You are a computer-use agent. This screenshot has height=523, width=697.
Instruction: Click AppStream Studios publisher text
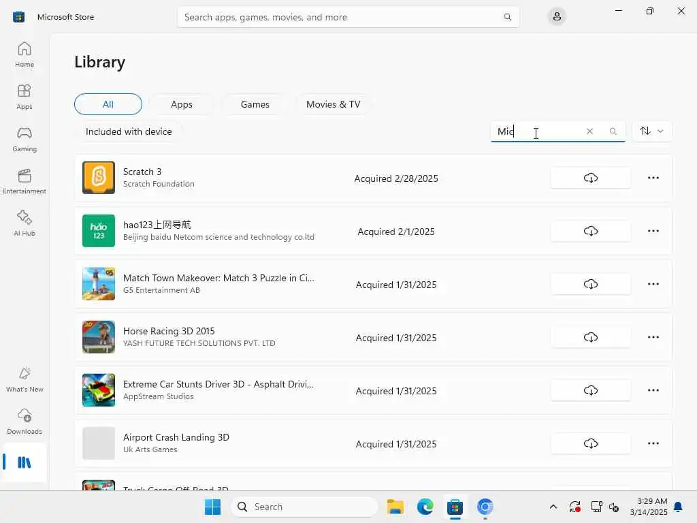point(158,396)
